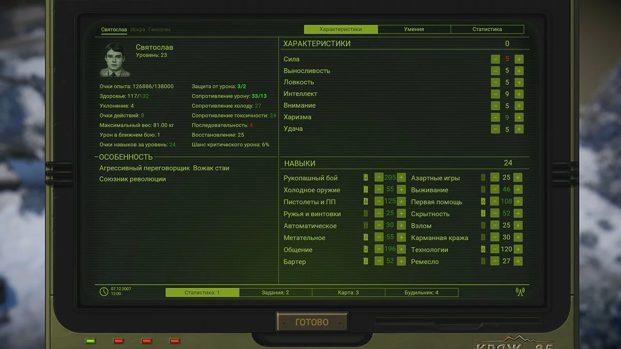This screenshot has height=349, width=621.
Task: Toggle tag marker for Технологии
Action: coord(483,249)
